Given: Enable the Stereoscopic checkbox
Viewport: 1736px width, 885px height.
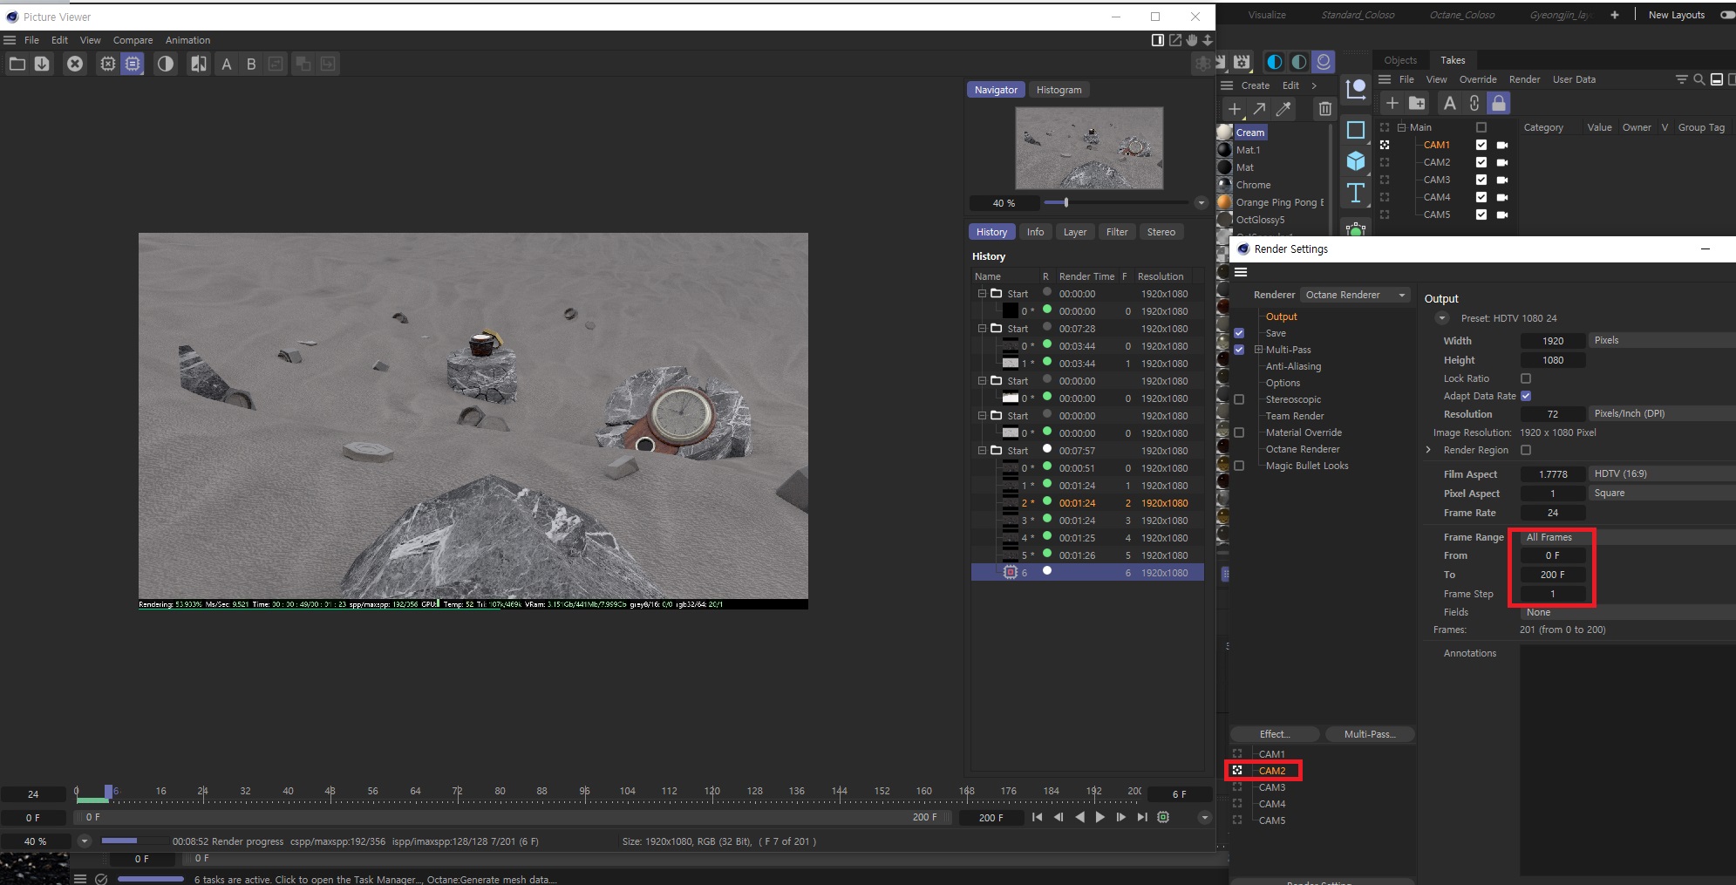Looking at the screenshot, I should coord(1239,399).
